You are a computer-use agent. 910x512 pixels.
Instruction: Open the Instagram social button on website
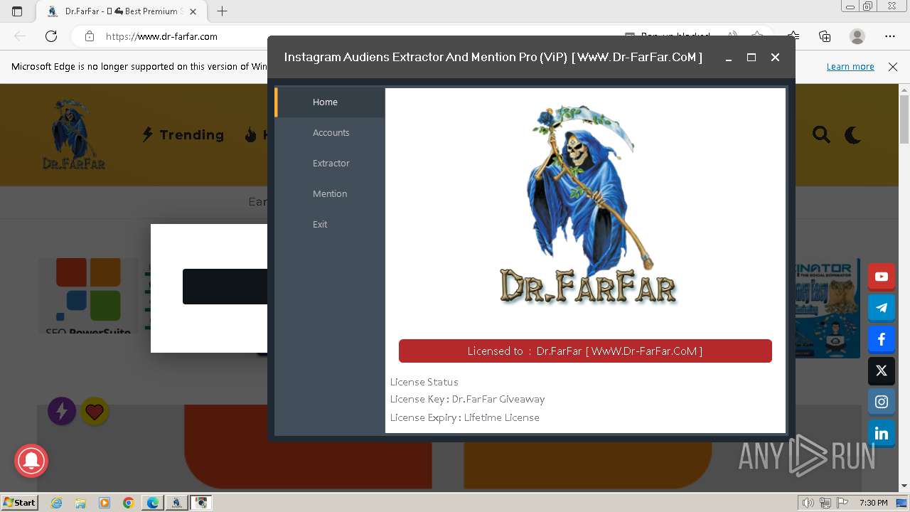882,402
